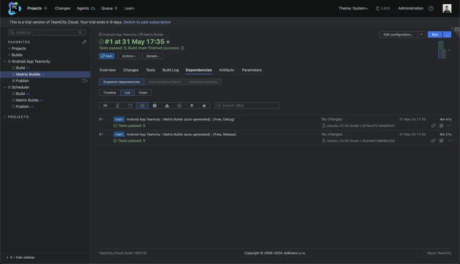This screenshot has width=460, height=264.
Task: Click the Jump to search field
Action: point(47,32)
